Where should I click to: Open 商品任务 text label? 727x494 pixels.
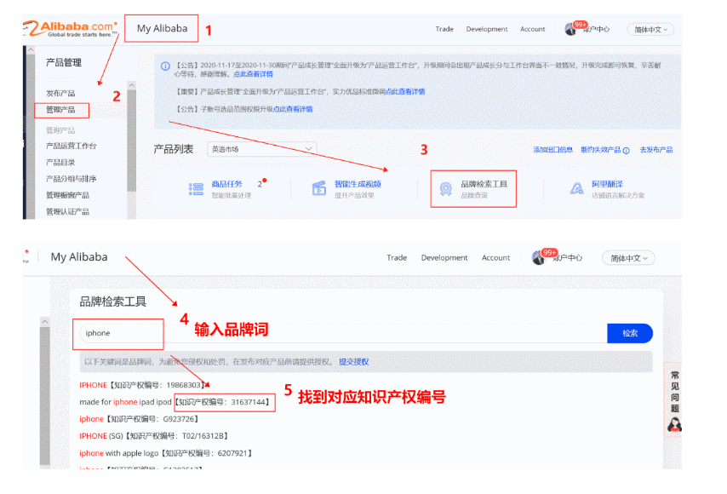(226, 184)
